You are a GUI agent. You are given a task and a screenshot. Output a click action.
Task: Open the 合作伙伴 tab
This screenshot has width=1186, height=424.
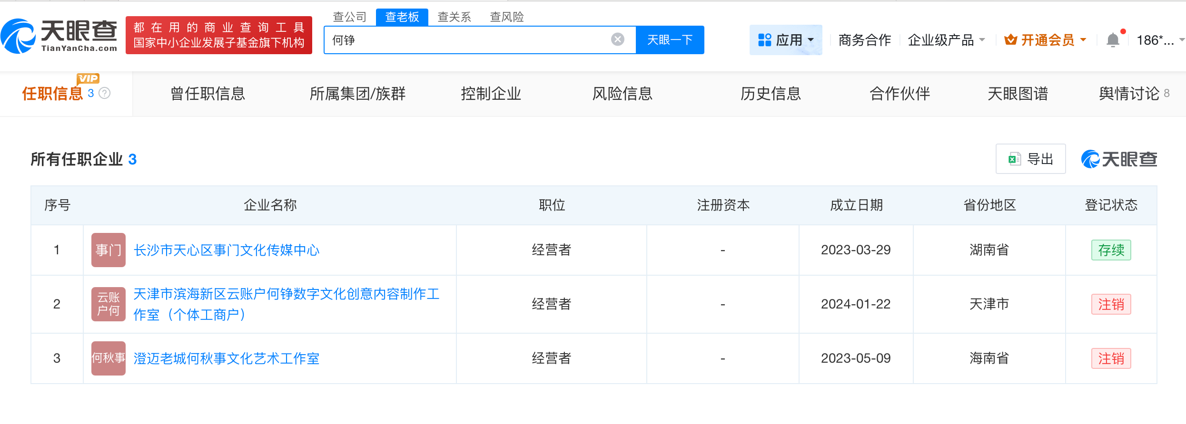click(900, 94)
